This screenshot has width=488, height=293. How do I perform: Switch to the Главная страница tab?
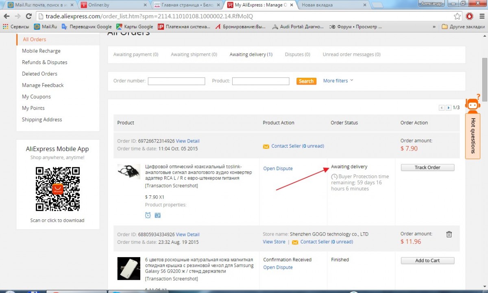point(187,5)
